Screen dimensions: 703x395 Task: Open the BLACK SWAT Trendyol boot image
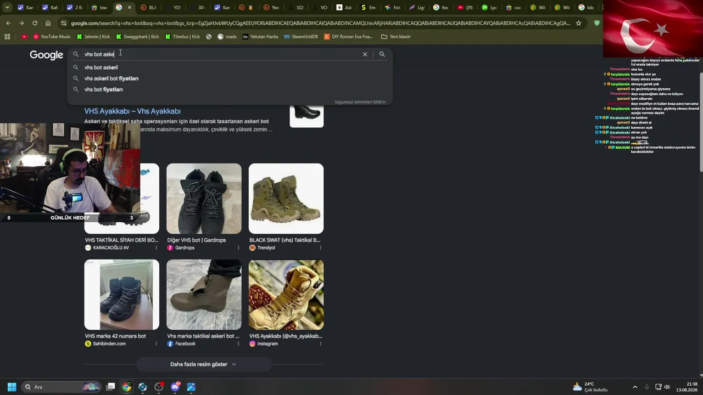(x=286, y=199)
